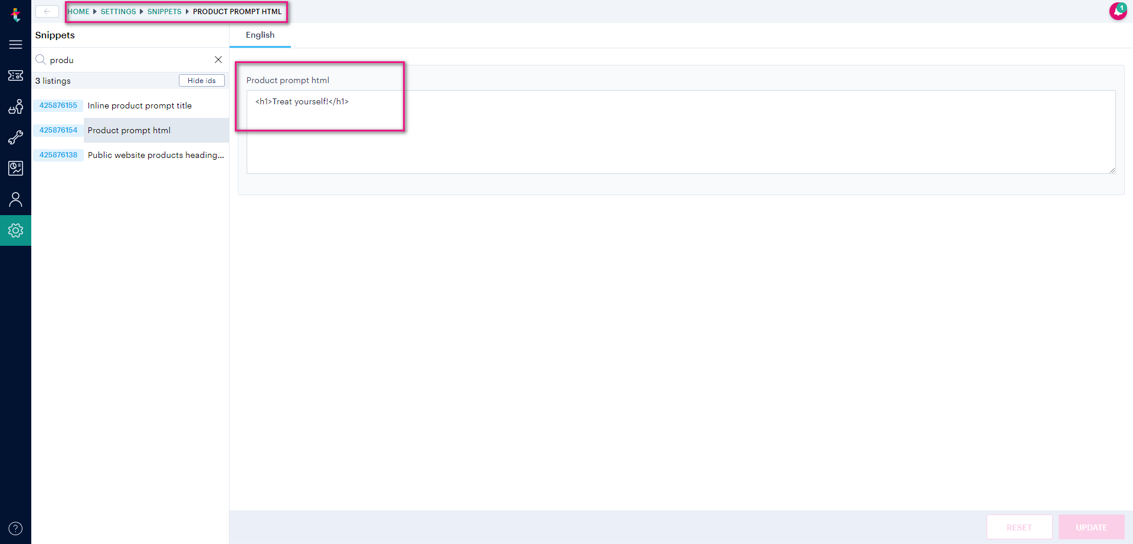Click PRODUCT PROMPT HTML breadcrumb text
Image resolution: width=1133 pixels, height=544 pixels.
pyautogui.click(x=237, y=12)
